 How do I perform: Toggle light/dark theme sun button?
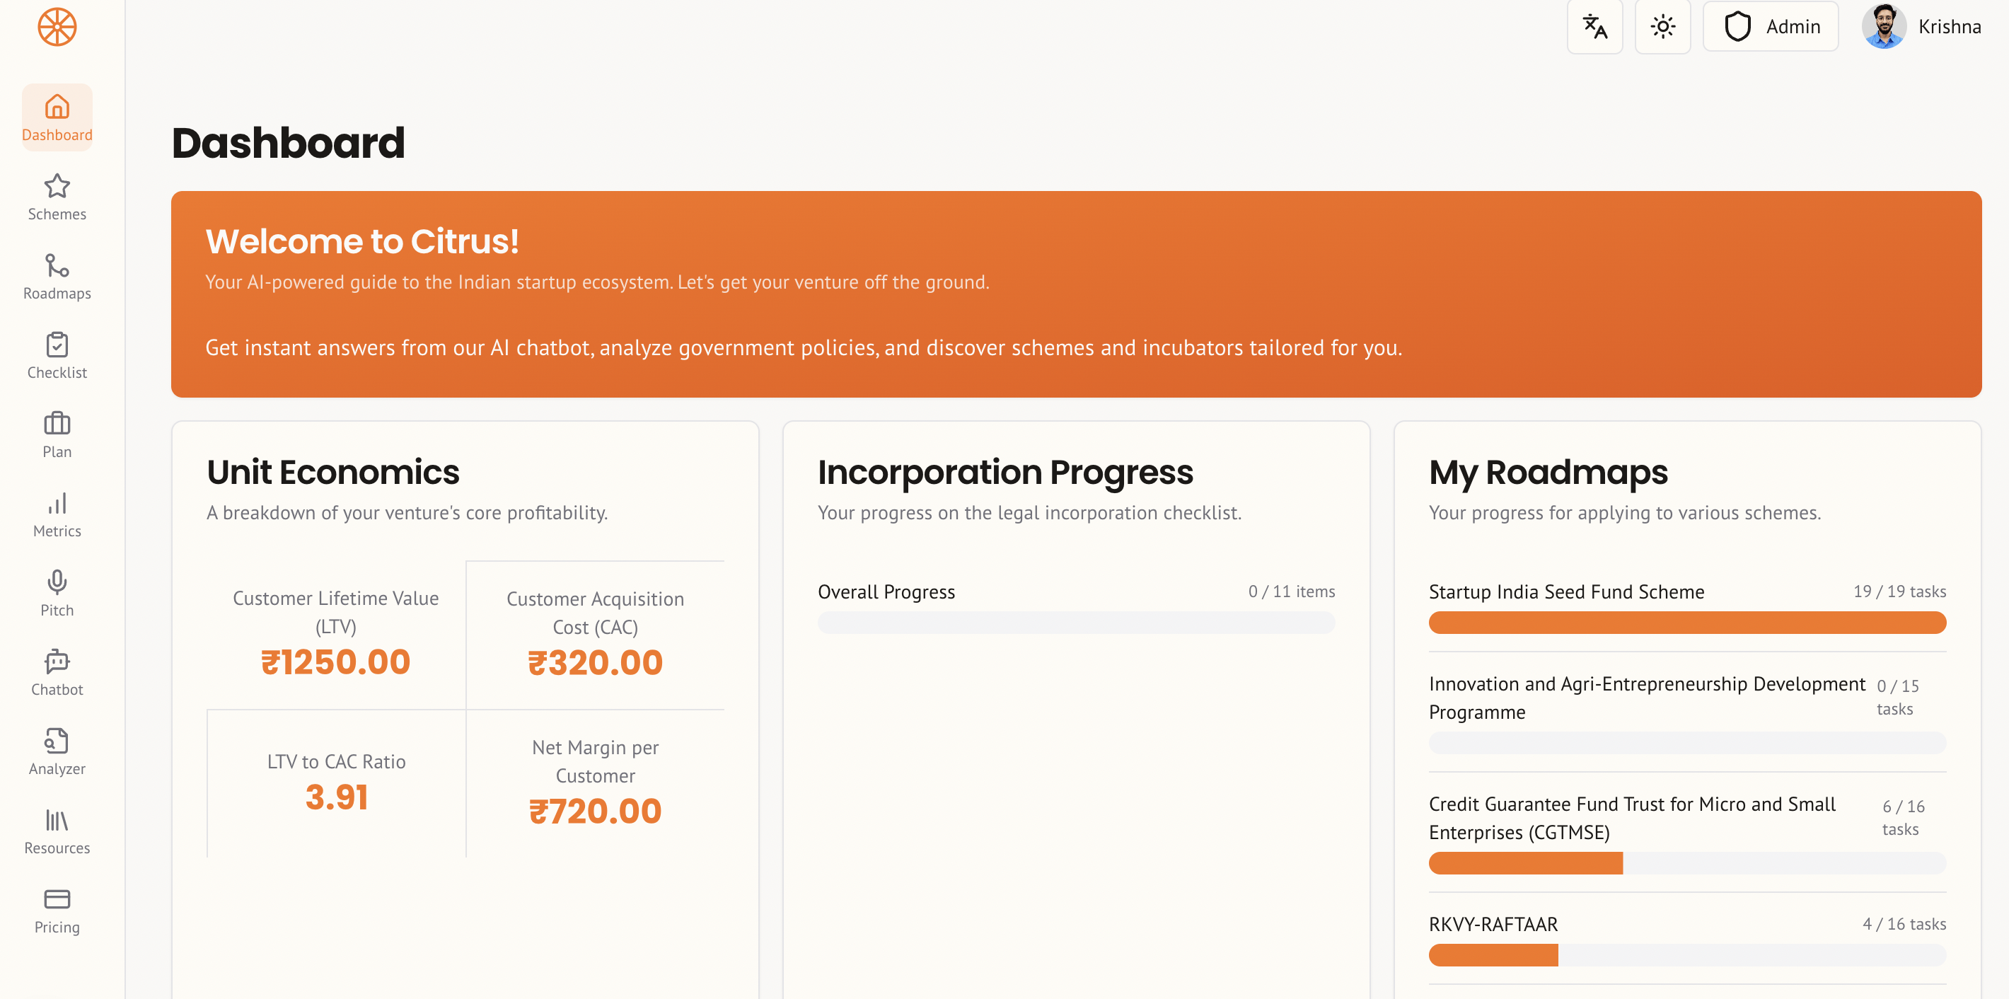point(1662,28)
